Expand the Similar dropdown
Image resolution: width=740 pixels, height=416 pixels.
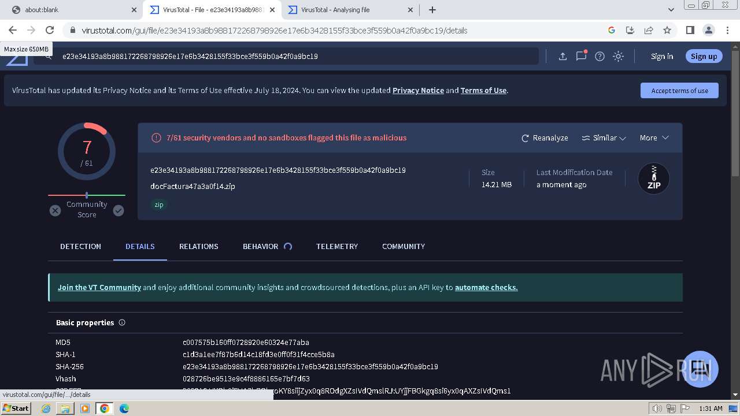click(x=604, y=138)
